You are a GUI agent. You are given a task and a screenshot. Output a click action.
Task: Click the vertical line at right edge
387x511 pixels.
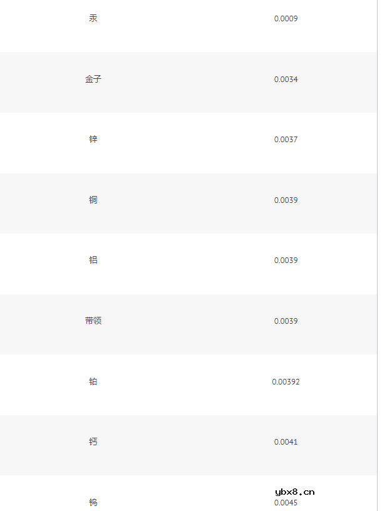click(377, 250)
